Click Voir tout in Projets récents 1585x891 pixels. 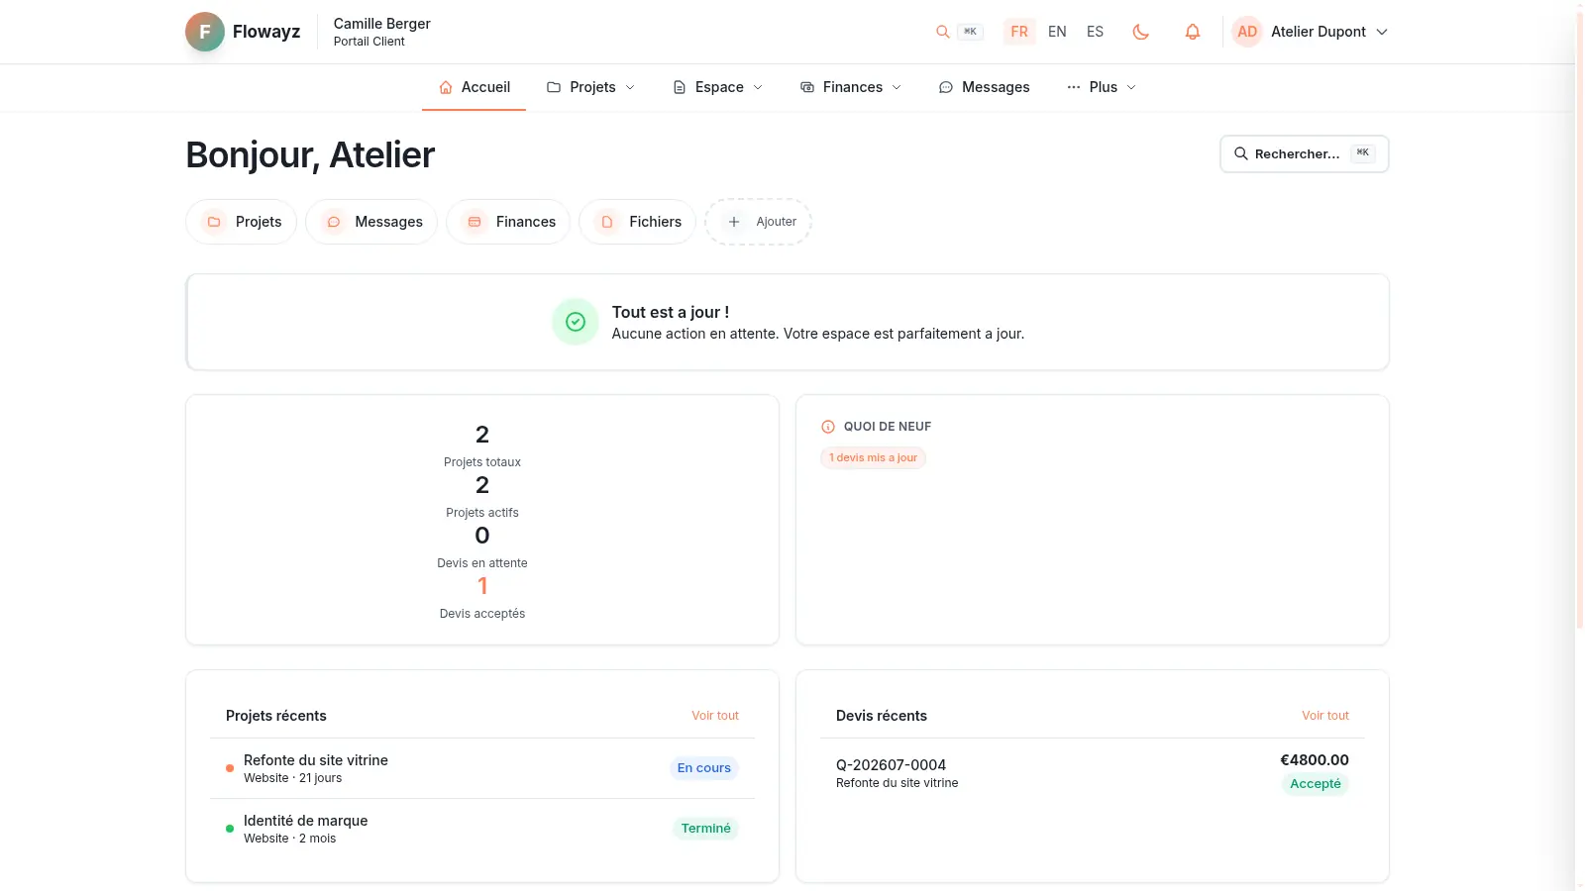click(x=715, y=716)
